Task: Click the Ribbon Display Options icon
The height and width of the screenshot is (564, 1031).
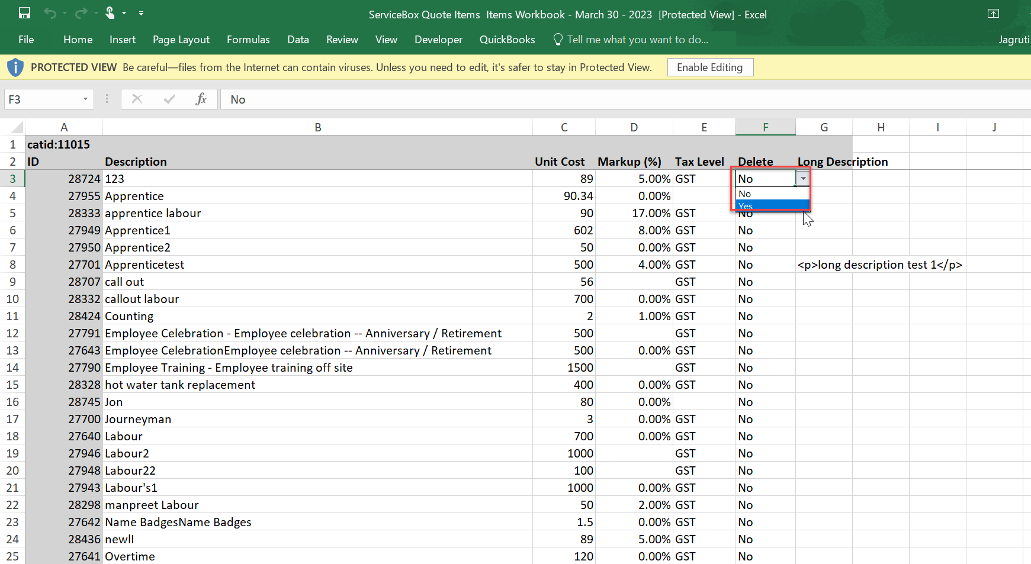Action: [x=993, y=14]
